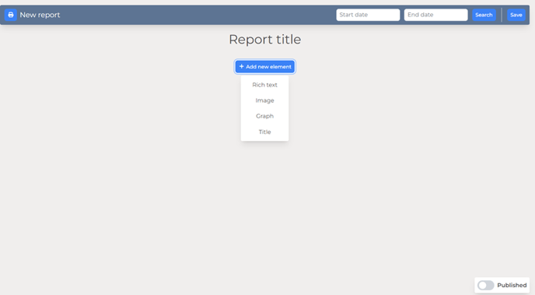Choose Graph from the element menu
535x295 pixels.
tap(264, 116)
